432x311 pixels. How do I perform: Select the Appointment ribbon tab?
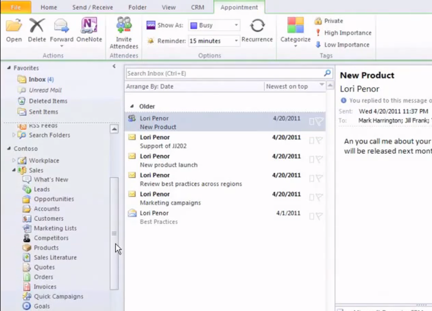239,7
